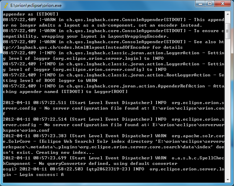This screenshot has height=186, width=234.
Task: Minimize the orion.exe console window
Action: tap(200, 4)
